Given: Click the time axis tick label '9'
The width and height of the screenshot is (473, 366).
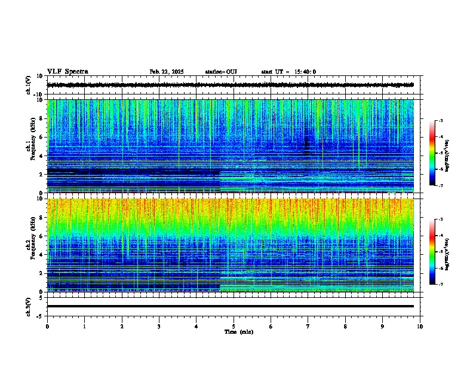Looking at the screenshot, I should [x=382, y=327].
